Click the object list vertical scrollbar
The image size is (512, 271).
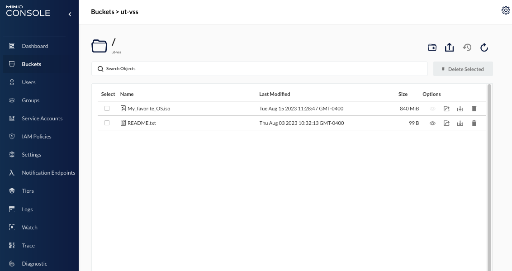489,177
